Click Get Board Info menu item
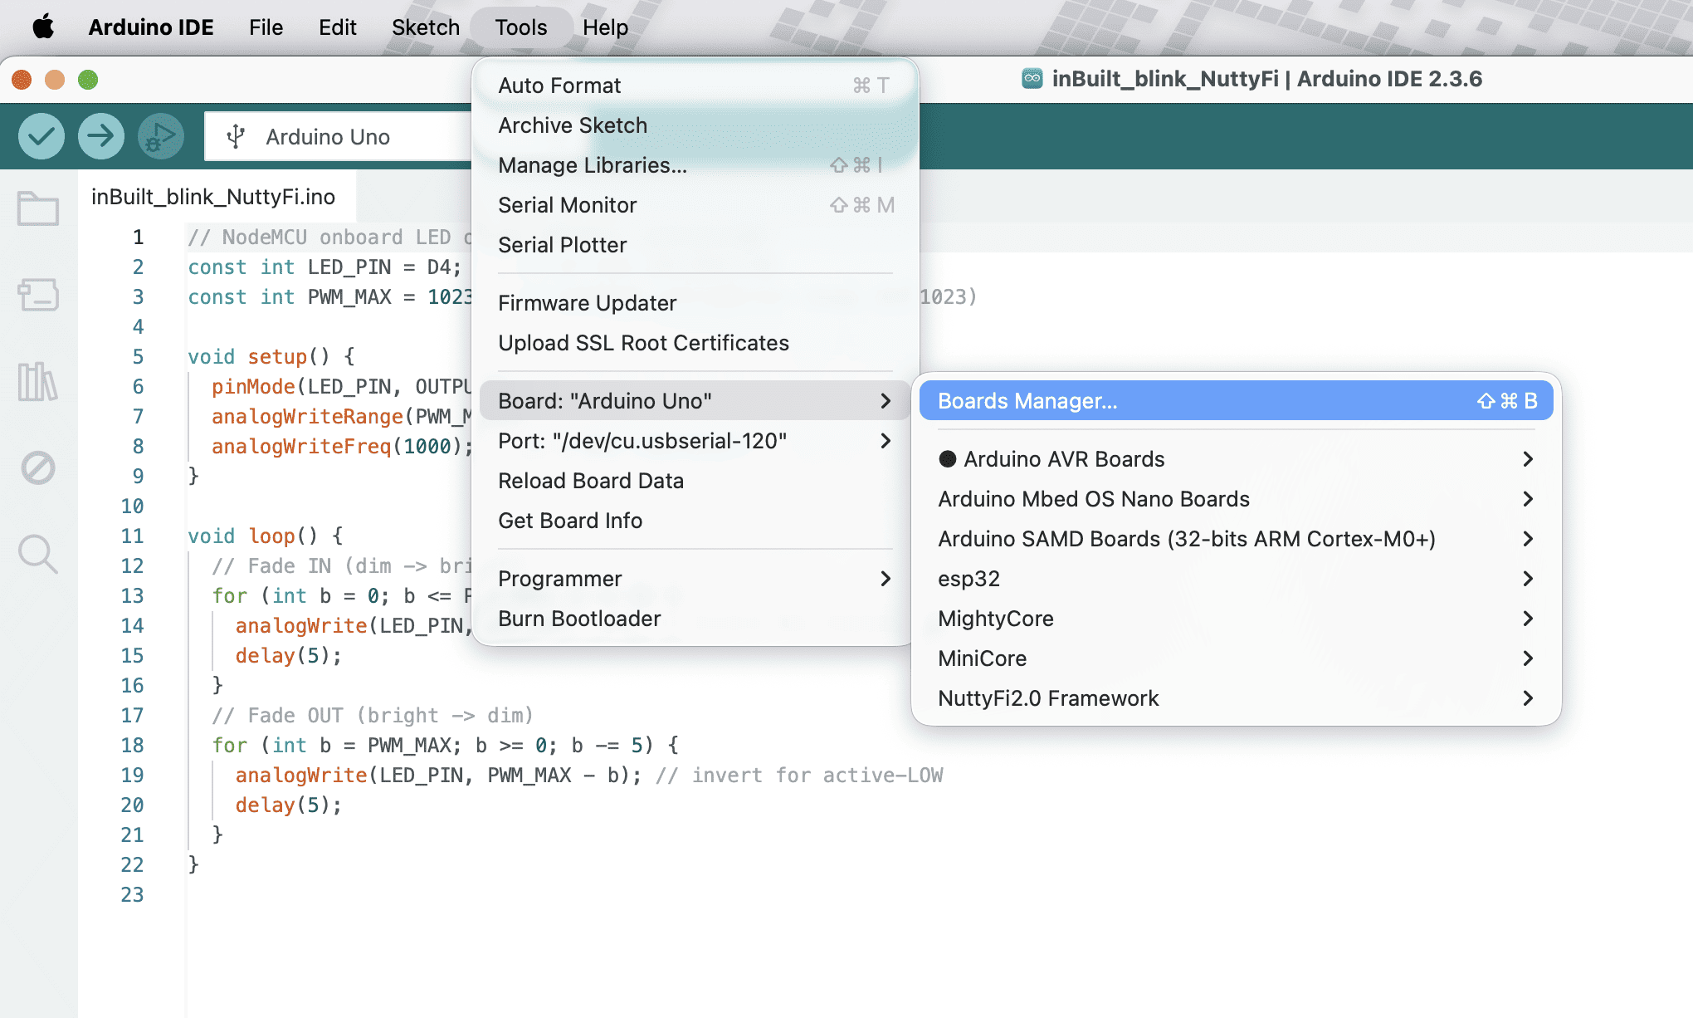Image resolution: width=1693 pixels, height=1018 pixels. (x=570, y=521)
